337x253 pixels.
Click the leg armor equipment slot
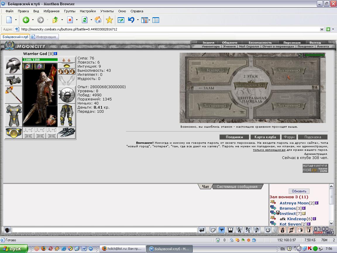pos(67,115)
